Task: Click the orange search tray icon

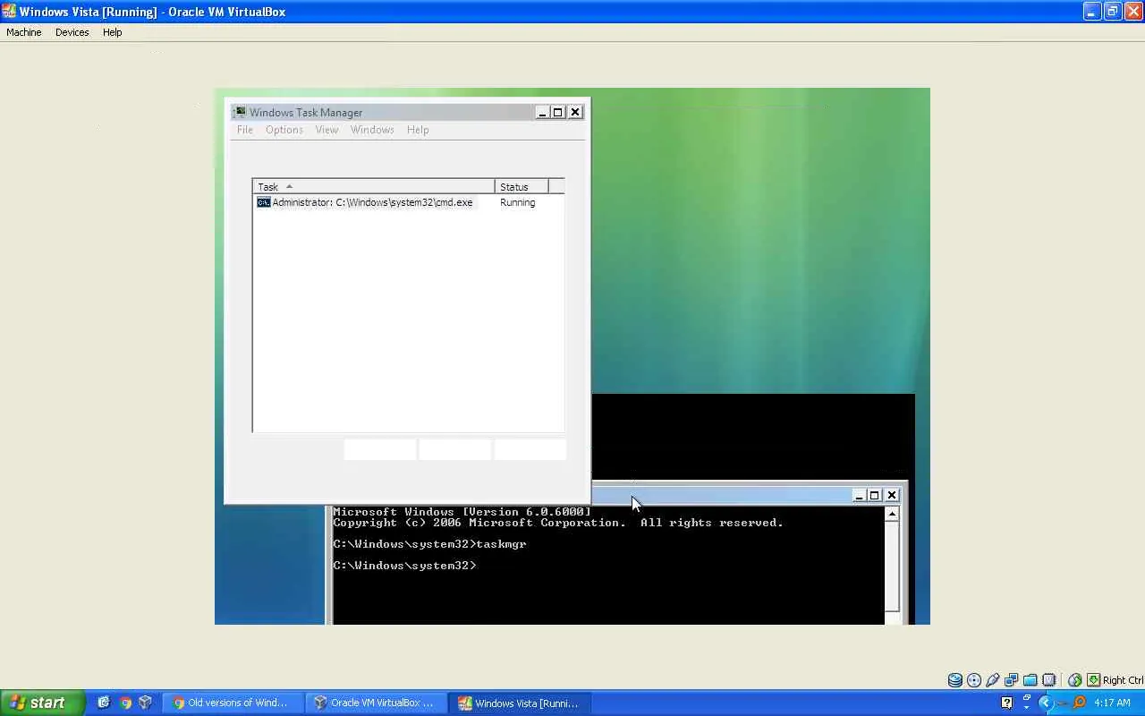Action: click(1080, 703)
